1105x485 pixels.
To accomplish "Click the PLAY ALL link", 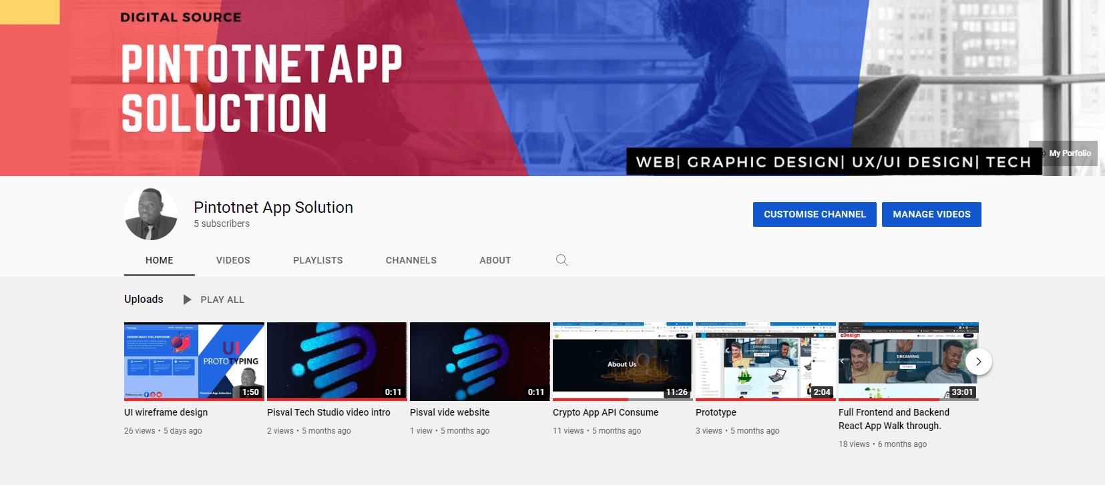I will [222, 300].
